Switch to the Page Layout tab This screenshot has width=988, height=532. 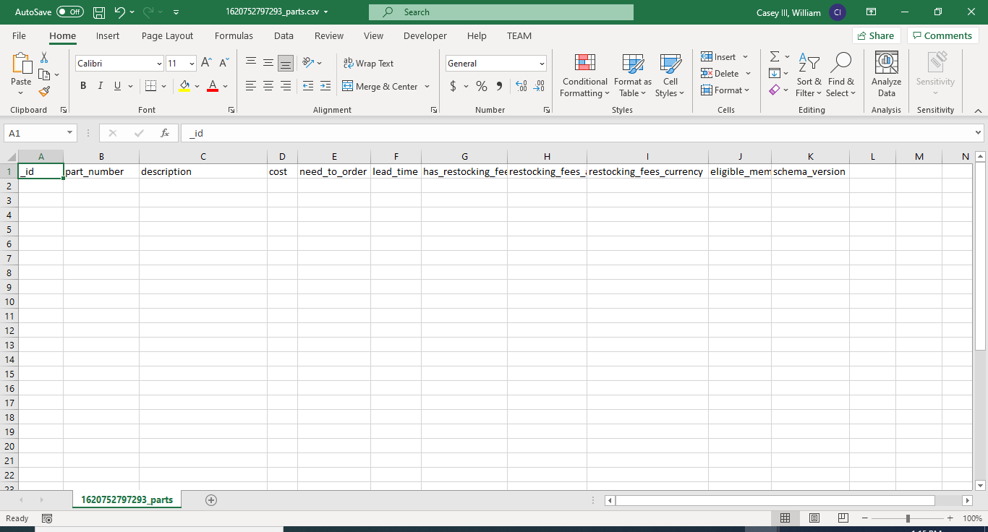coord(167,35)
